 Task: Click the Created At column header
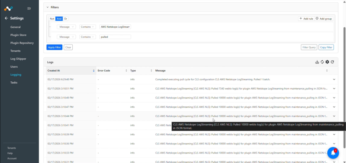click(71, 71)
